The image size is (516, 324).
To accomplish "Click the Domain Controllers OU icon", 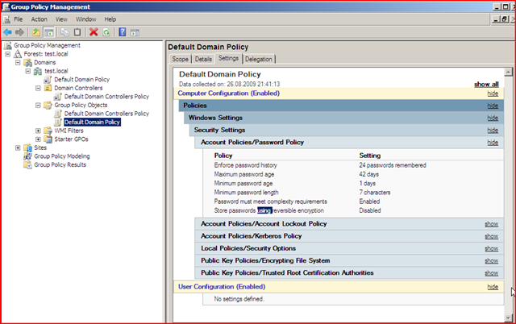I will 48,88.
